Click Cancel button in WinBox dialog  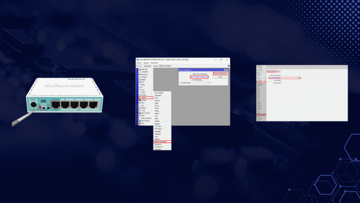pos(220,77)
